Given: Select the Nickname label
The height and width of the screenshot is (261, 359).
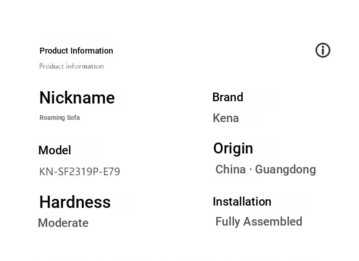Looking at the screenshot, I should (77, 98).
